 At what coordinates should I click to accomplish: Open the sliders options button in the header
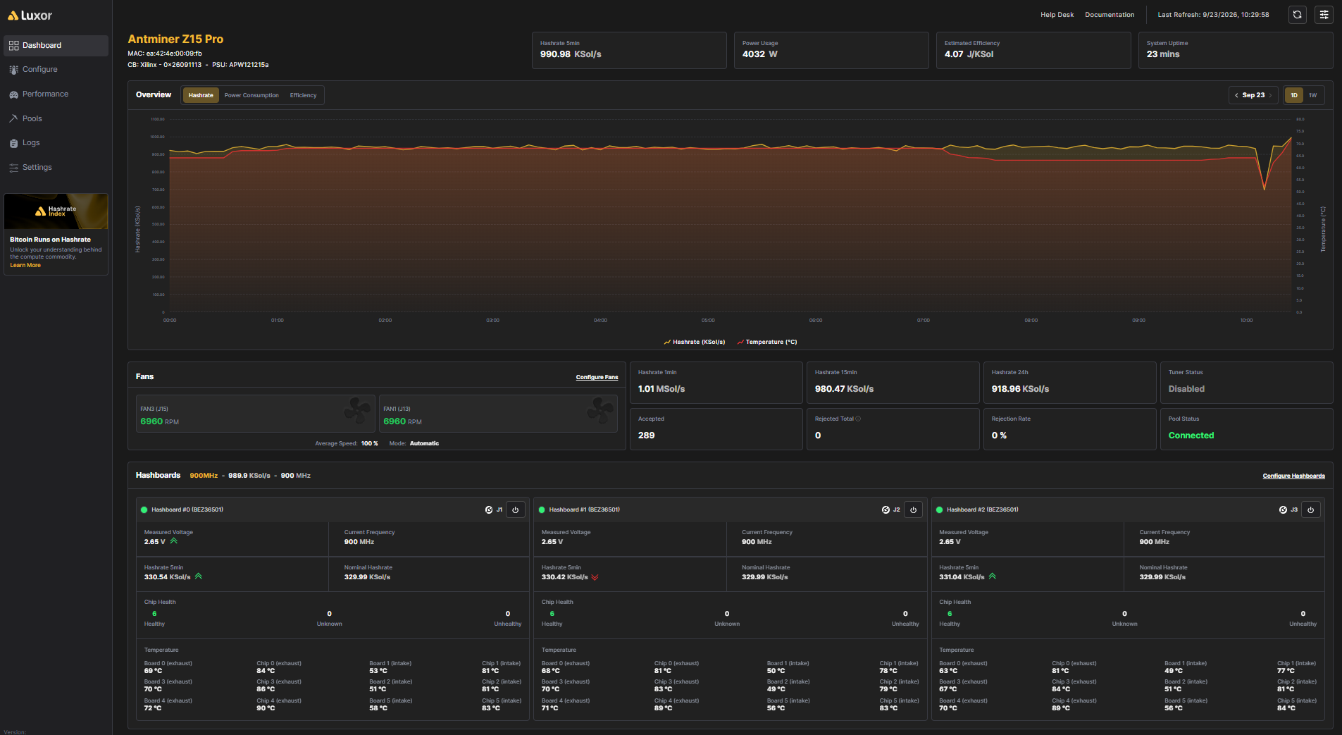click(1324, 15)
